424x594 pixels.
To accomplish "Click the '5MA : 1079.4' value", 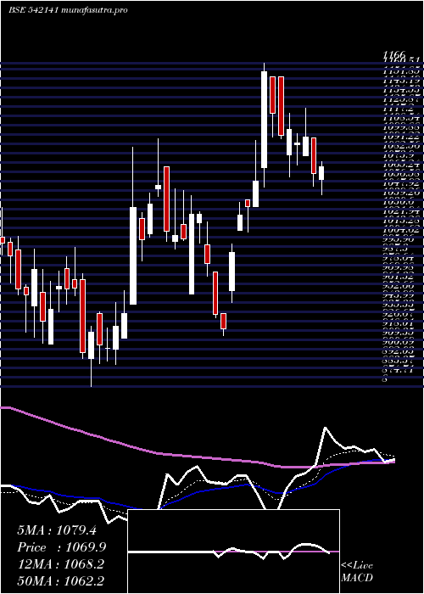I will [x=57, y=530].
